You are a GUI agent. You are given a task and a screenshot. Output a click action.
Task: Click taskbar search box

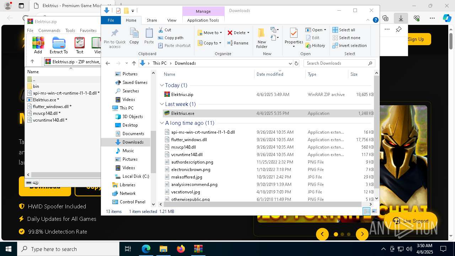68,249
